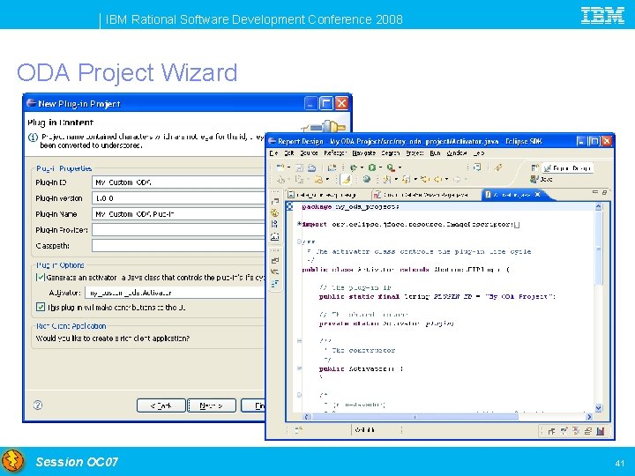Click the yellow palette icon in left fast-view bar

pos(275,213)
